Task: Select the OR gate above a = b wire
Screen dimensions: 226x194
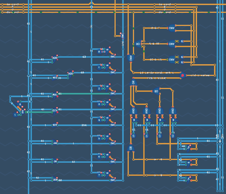Action: (131, 148)
